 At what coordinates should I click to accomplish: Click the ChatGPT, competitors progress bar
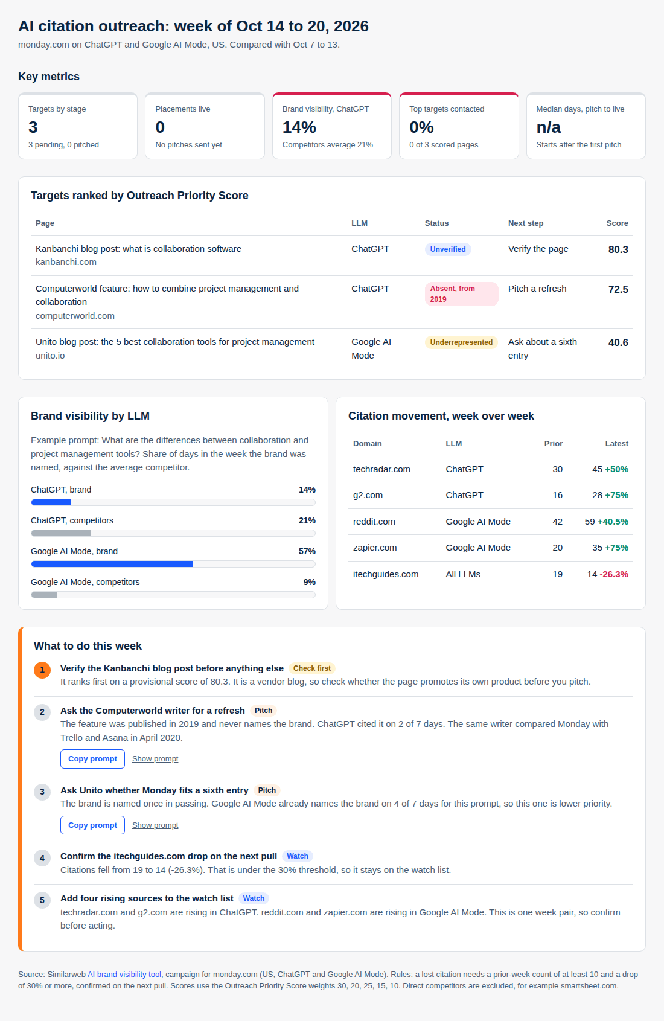click(173, 533)
